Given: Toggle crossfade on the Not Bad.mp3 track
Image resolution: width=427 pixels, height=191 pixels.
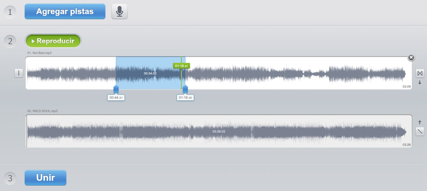Looking at the screenshot, I should 420,73.
